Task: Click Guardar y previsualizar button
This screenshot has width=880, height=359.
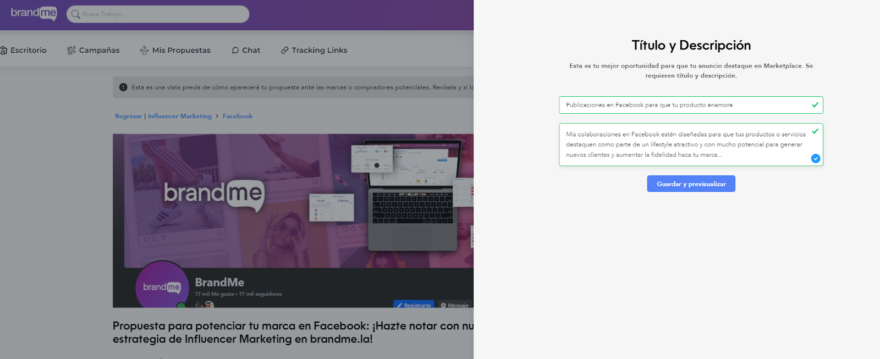Action: [691, 184]
